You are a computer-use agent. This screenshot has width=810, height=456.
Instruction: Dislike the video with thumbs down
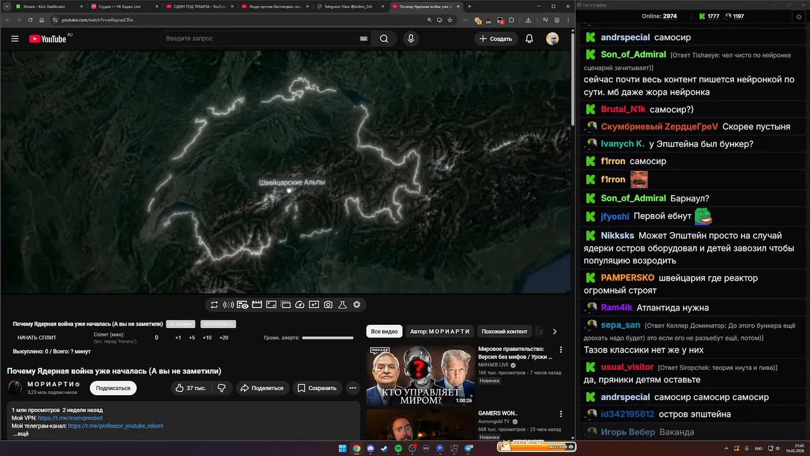pos(221,388)
